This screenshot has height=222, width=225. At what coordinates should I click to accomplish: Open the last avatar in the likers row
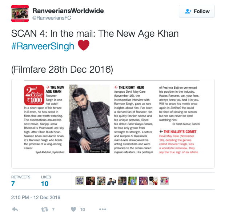[x=164, y=181]
